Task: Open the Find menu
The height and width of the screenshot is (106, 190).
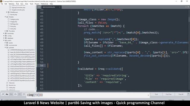Action: [17, 4]
